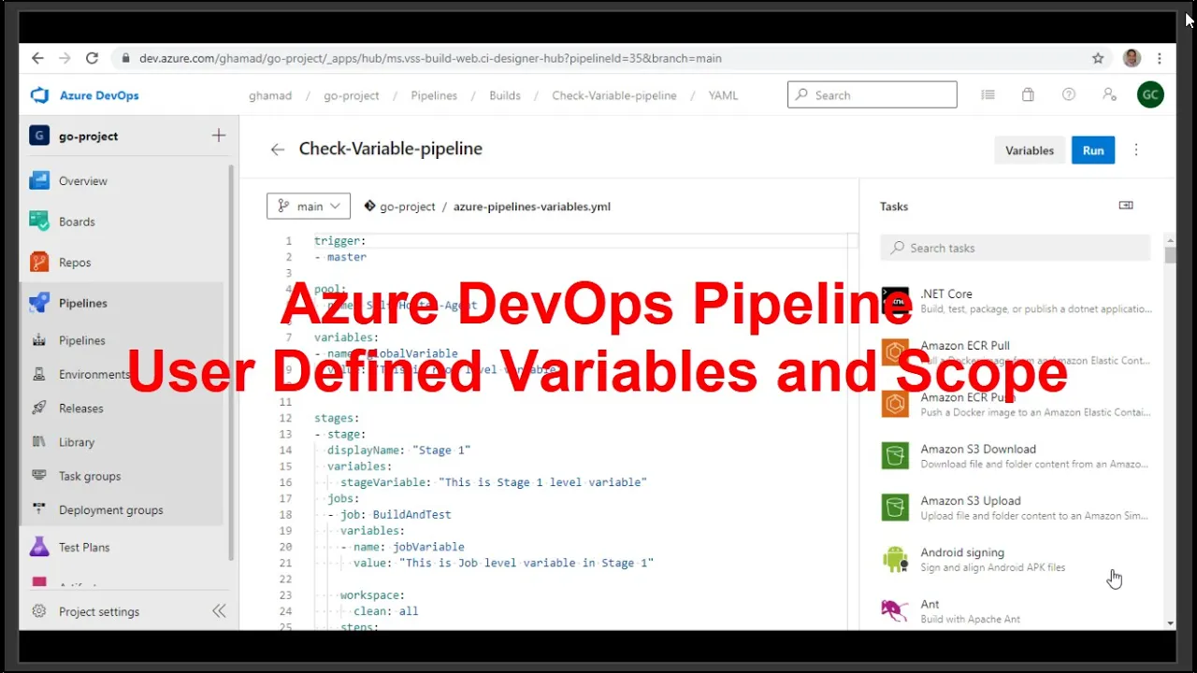The image size is (1197, 673).
Task: Click code line 'displayName: "Stage 1"'
Action: coord(399,450)
